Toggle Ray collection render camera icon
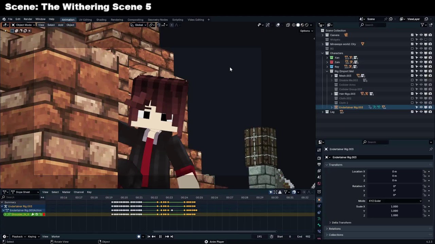This screenshot has width=435, height=244. (430, 67)
